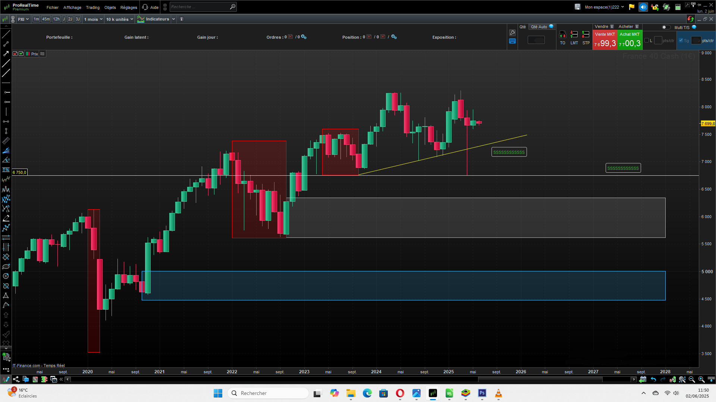
Task: Click the STP stop order icon
Action: (x=586, y=35)
